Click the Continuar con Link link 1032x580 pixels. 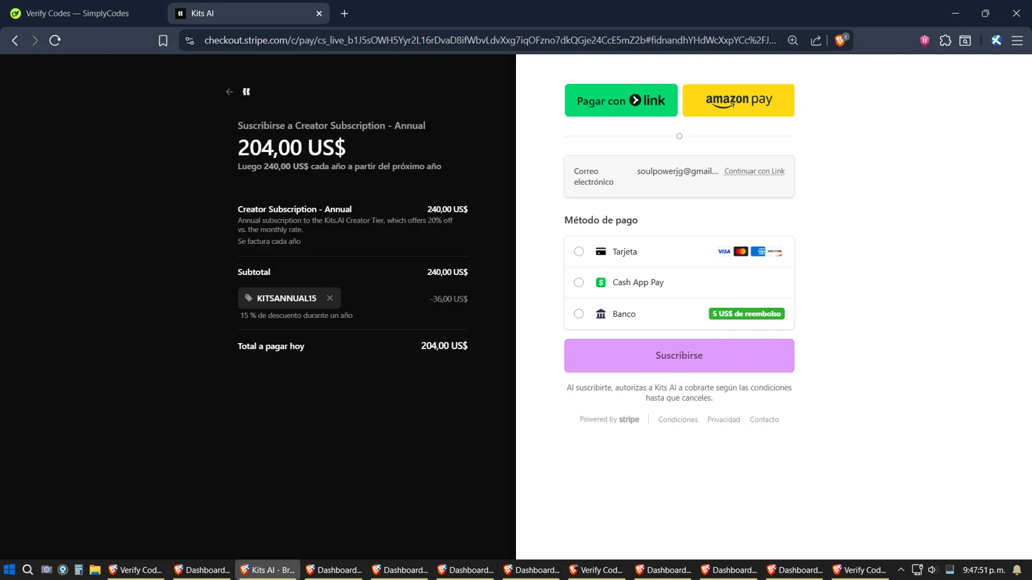pyautogui.click(x=754, y=171)
